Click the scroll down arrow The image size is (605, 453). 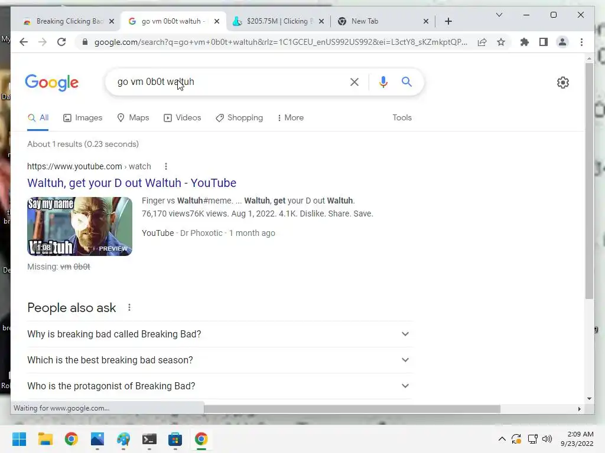(589, 399)
